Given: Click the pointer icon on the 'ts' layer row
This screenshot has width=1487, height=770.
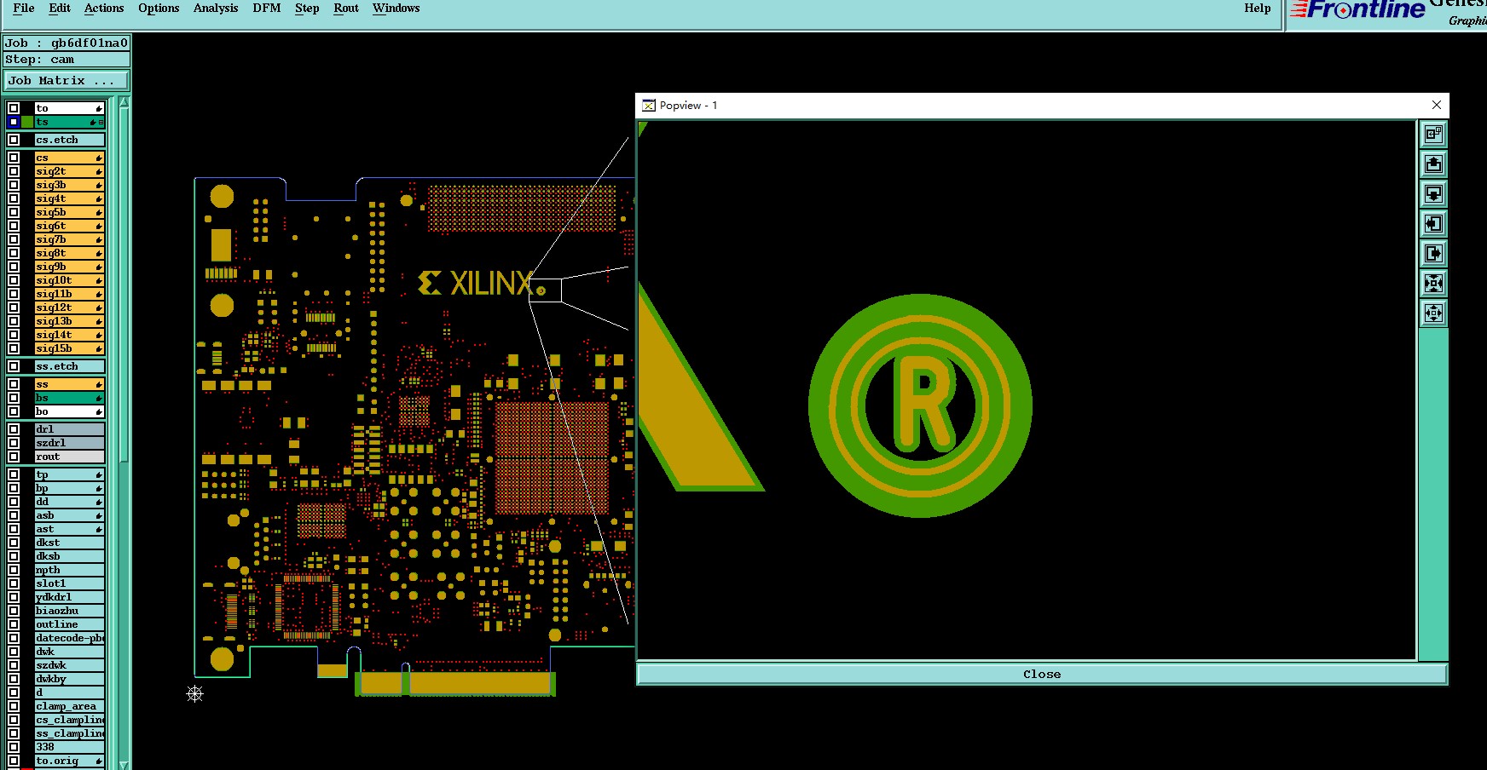Looking at the screenshot, I should 93,123.
